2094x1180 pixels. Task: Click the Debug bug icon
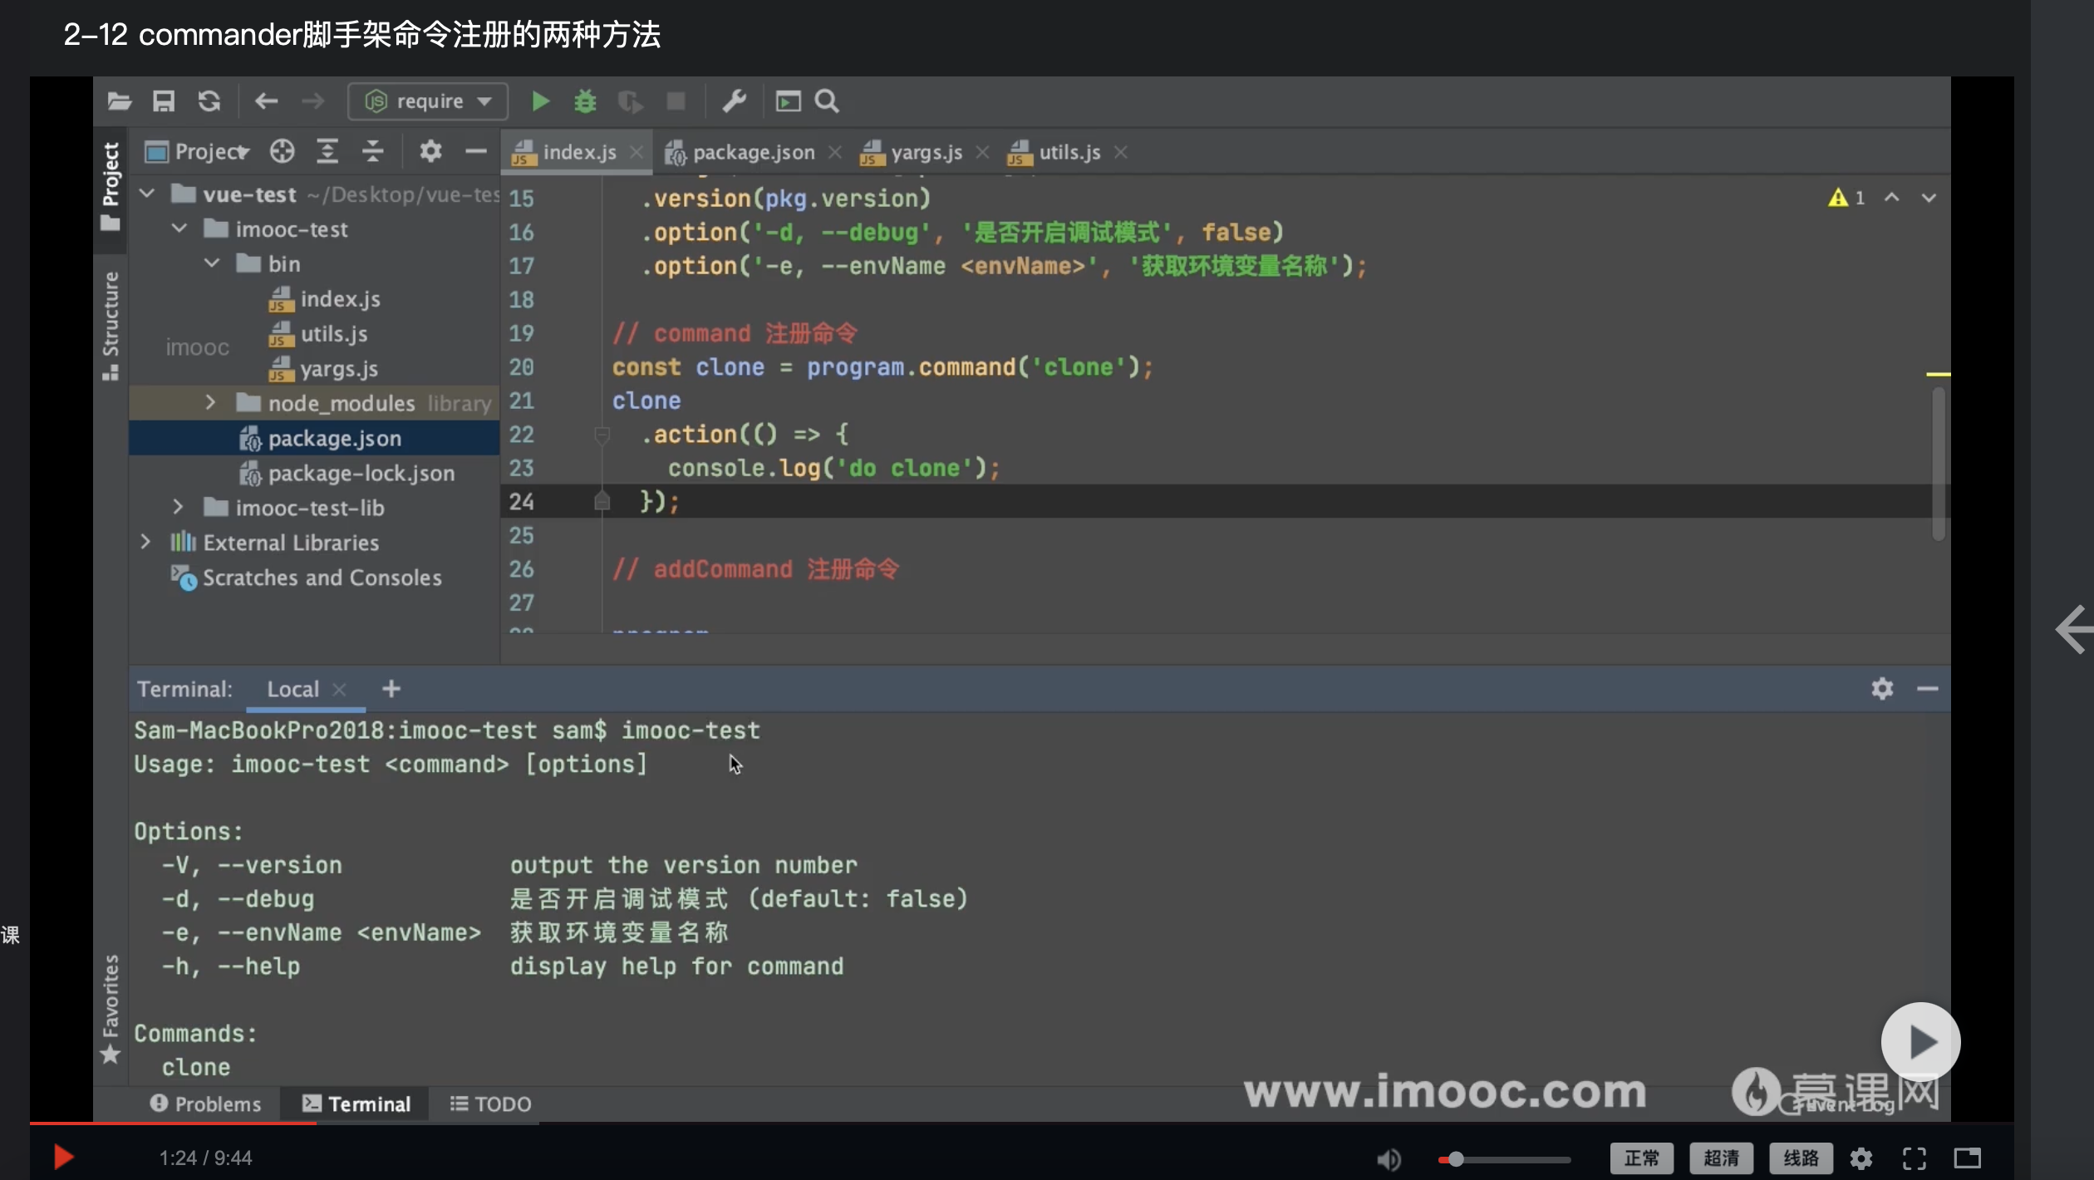[x=585, y=101]
